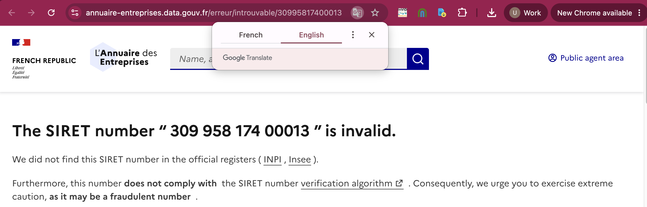This screenshot has width=647, height=207.
Task: Open the Chrome downloads icon
Action: pyautogui.click(x=491, y=13)
